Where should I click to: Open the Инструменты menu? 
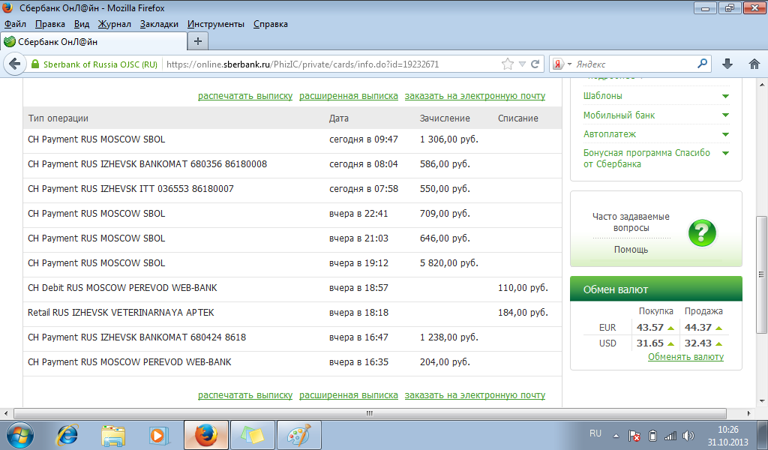[216, 24]
